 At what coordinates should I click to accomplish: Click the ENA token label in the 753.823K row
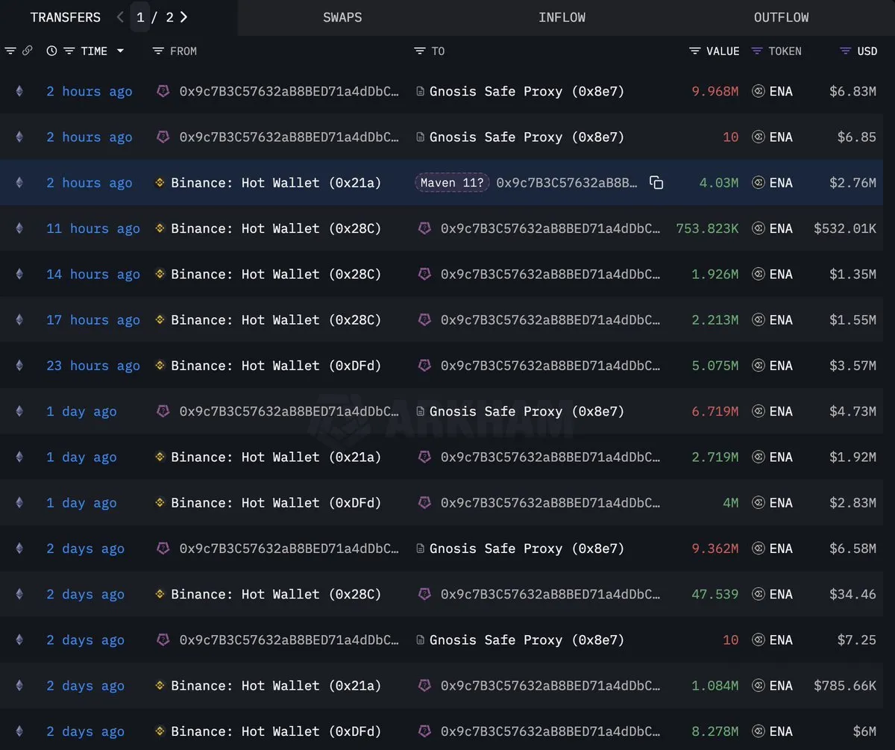781,228
